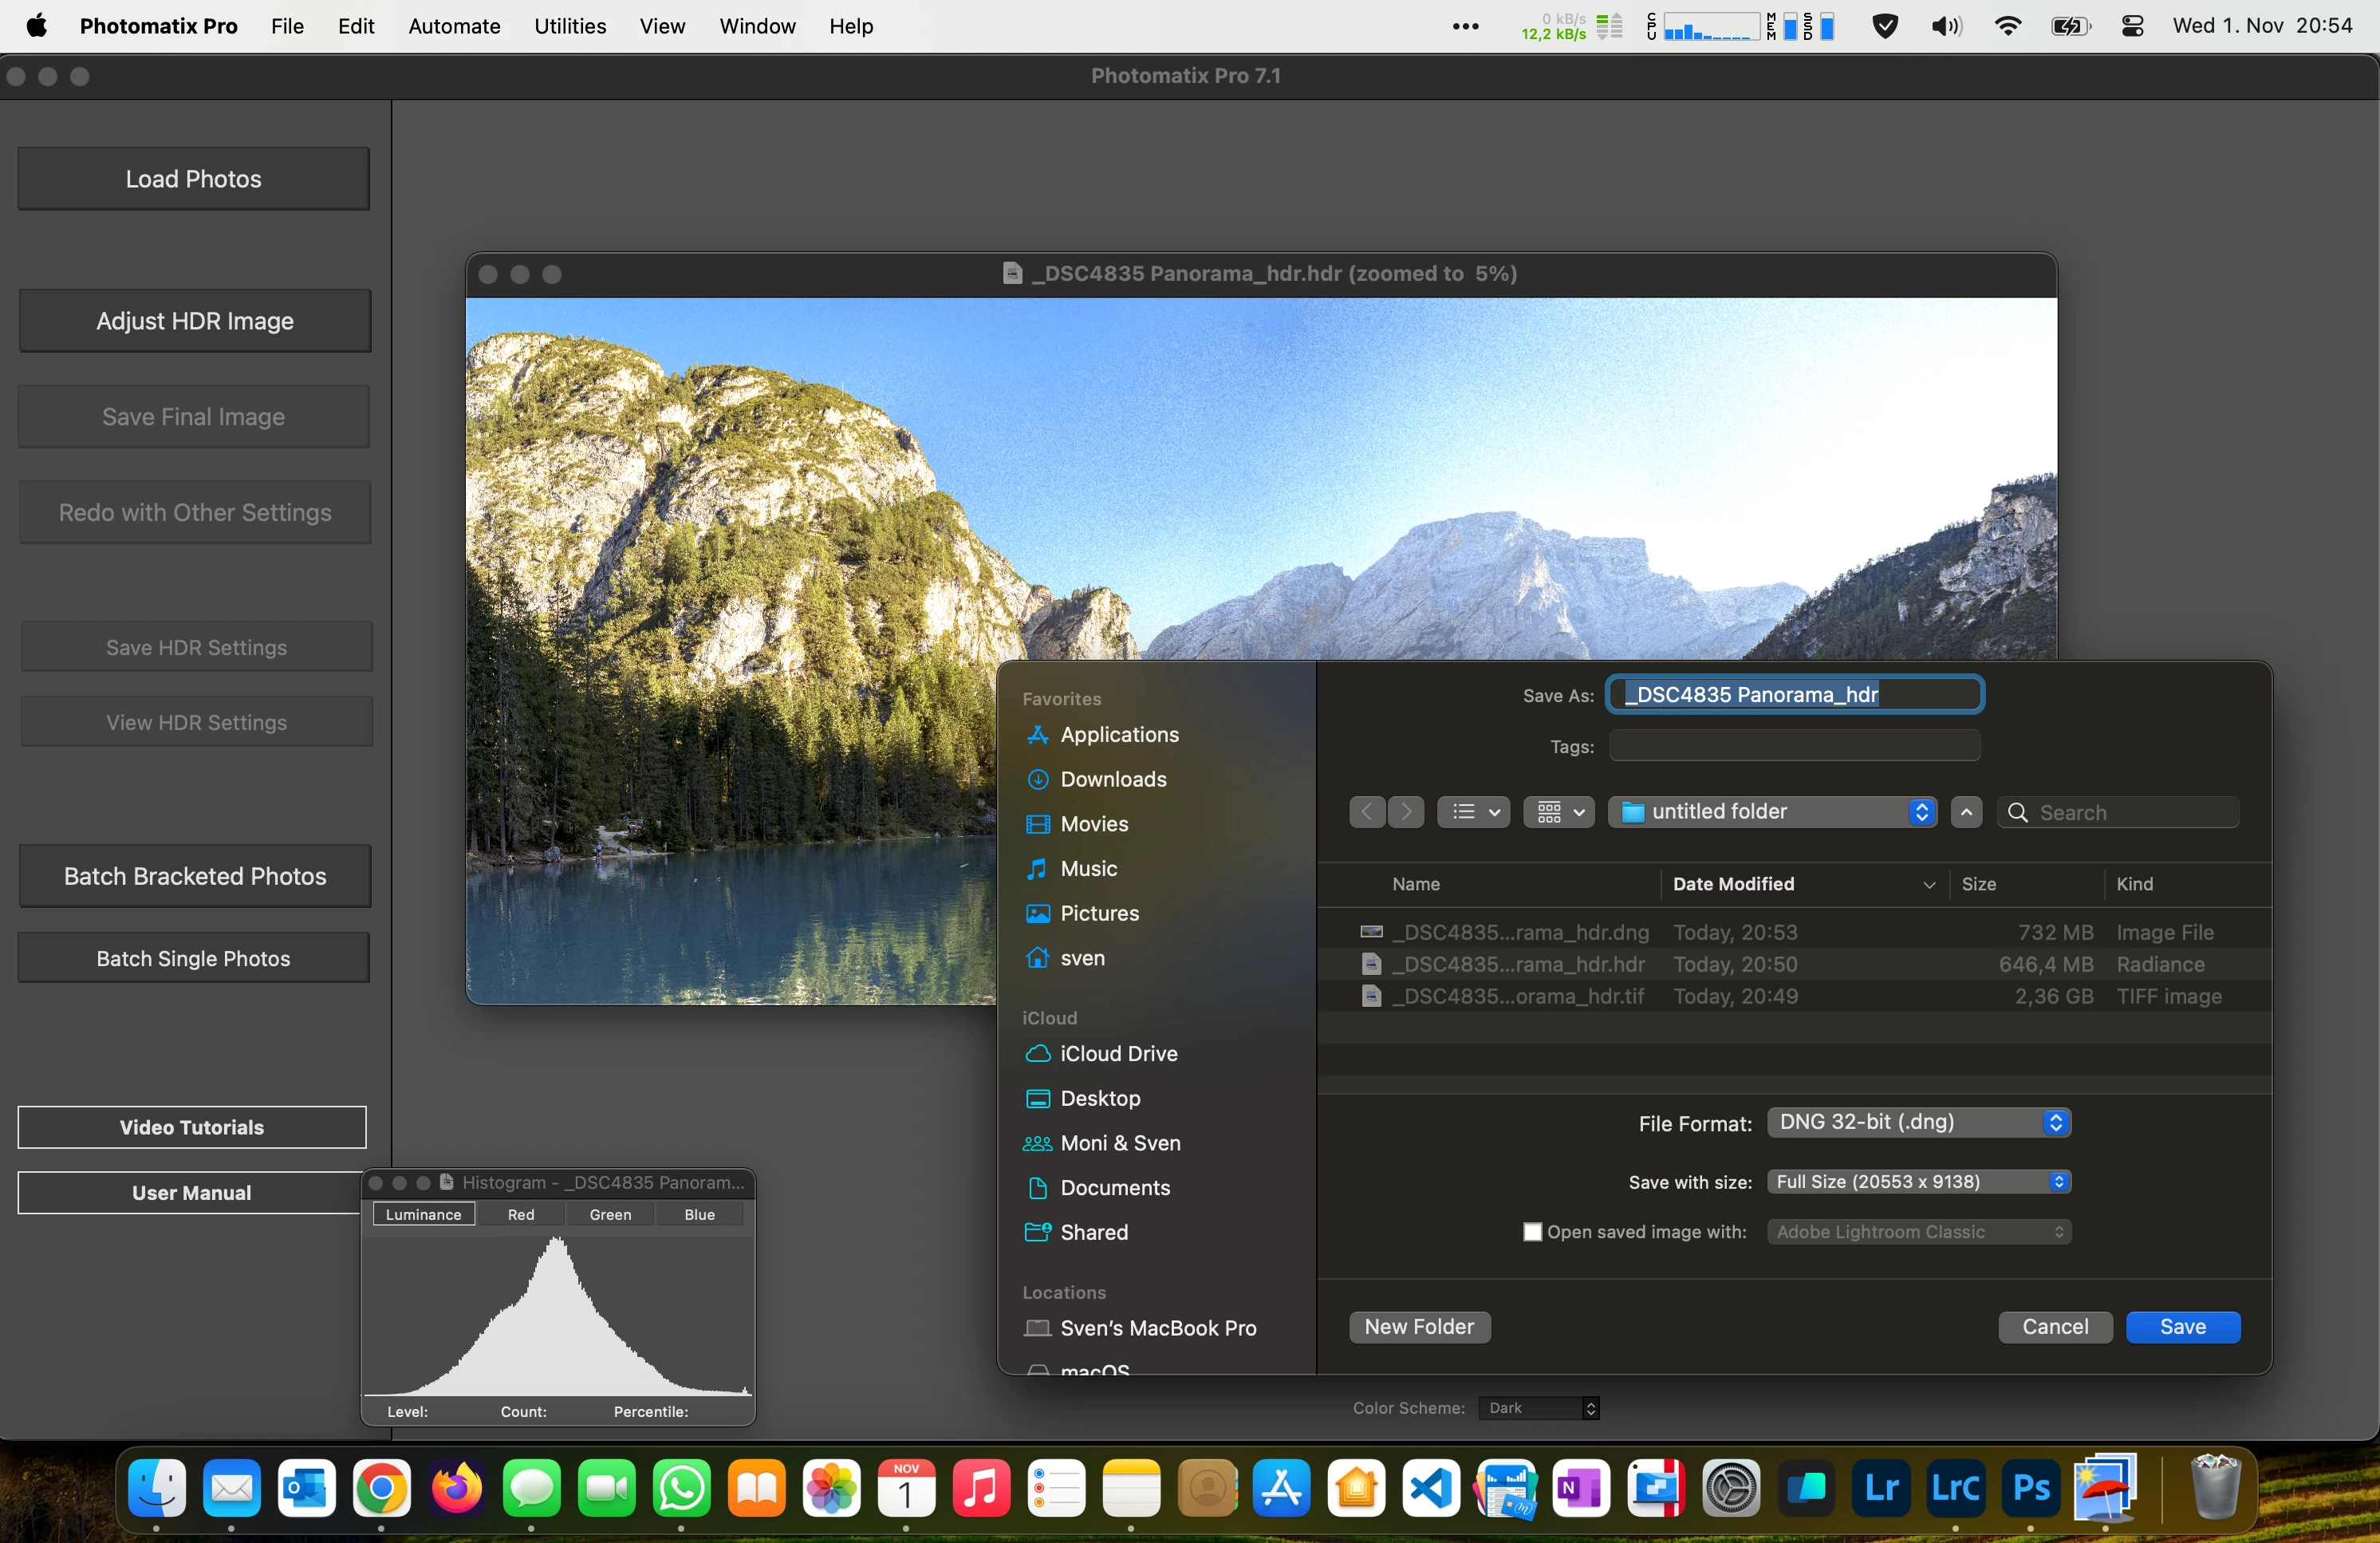Open iCloud Drive in sidebar
Screen dimensions: 2380x1543
pos(1118,1053)
